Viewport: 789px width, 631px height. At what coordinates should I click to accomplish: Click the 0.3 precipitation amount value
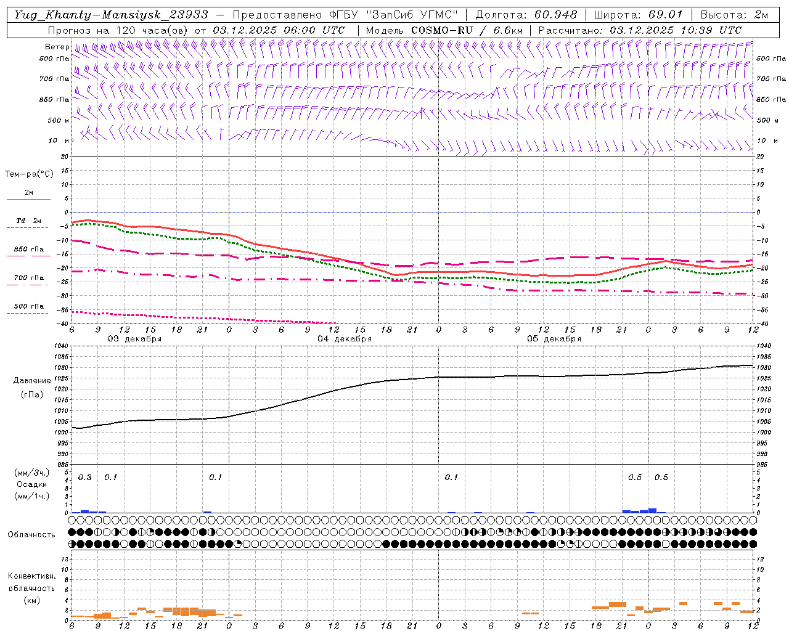pos(85,478)
